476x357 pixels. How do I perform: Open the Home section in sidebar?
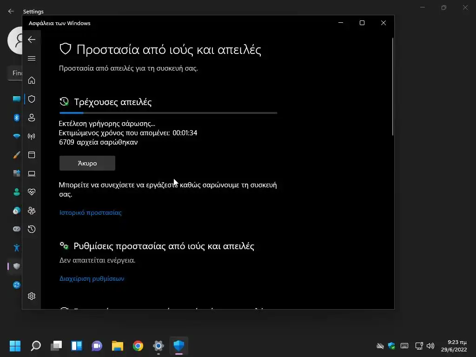click(x=32, y=80)
